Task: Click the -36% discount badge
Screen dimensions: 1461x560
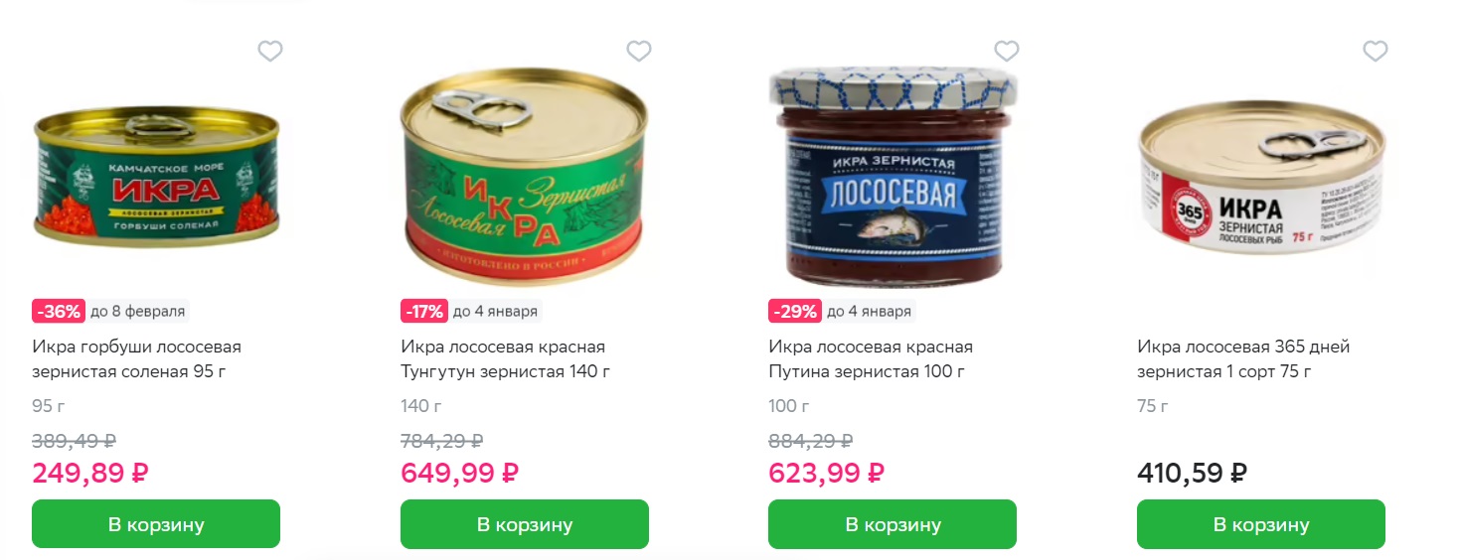Action: tap(59, 311)
